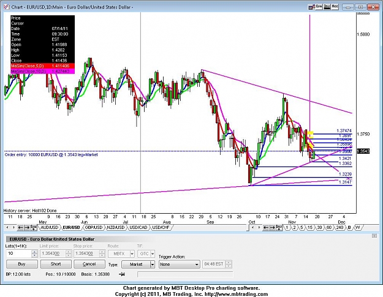Click bold left arrow beside symbol tabs
The image size is (383, 297).
tap(20, 228)
